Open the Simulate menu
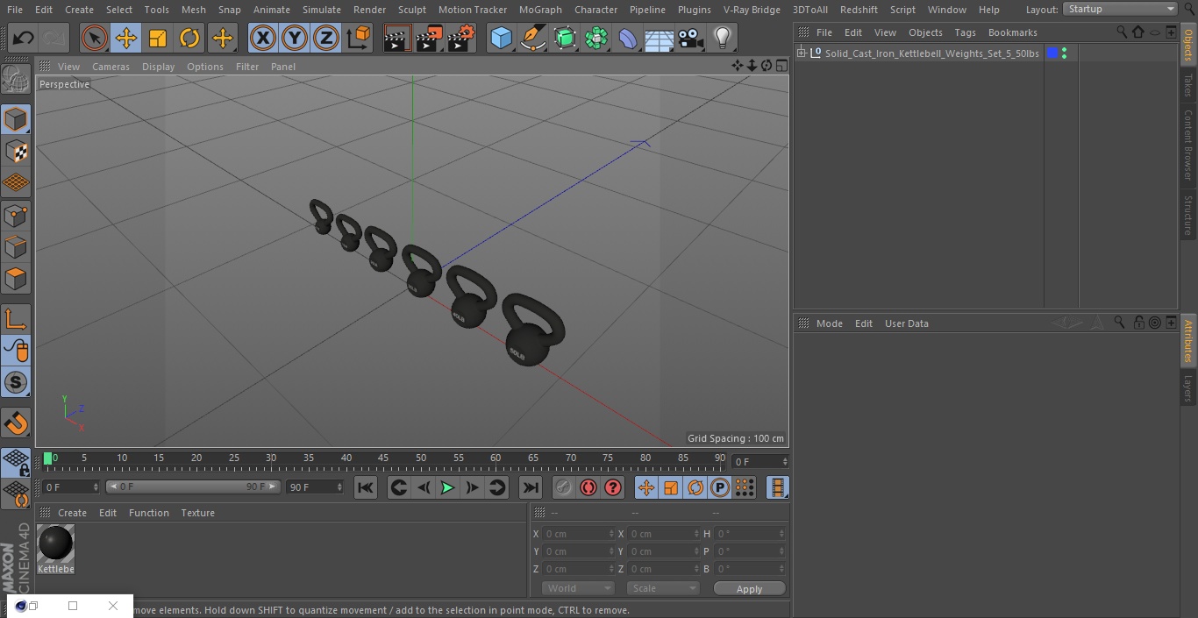 coord(321,10)
